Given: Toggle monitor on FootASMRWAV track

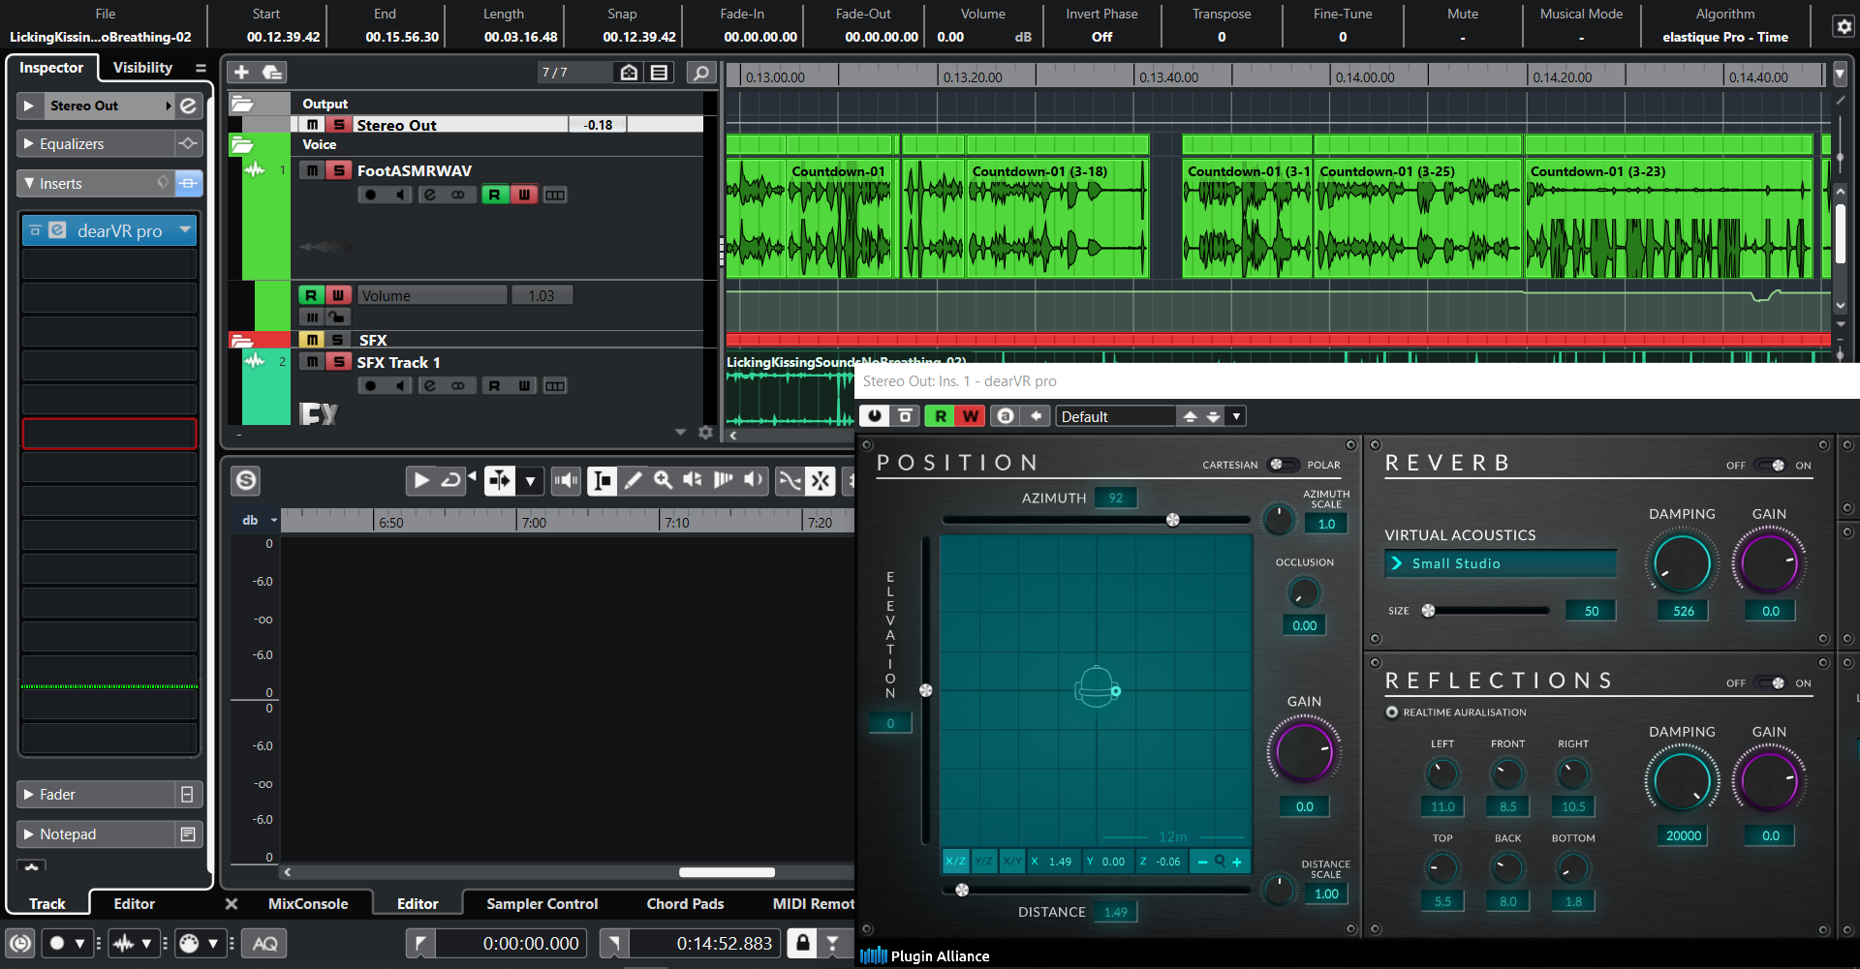Looking at the screenshot, I should [x=400, y=195].
